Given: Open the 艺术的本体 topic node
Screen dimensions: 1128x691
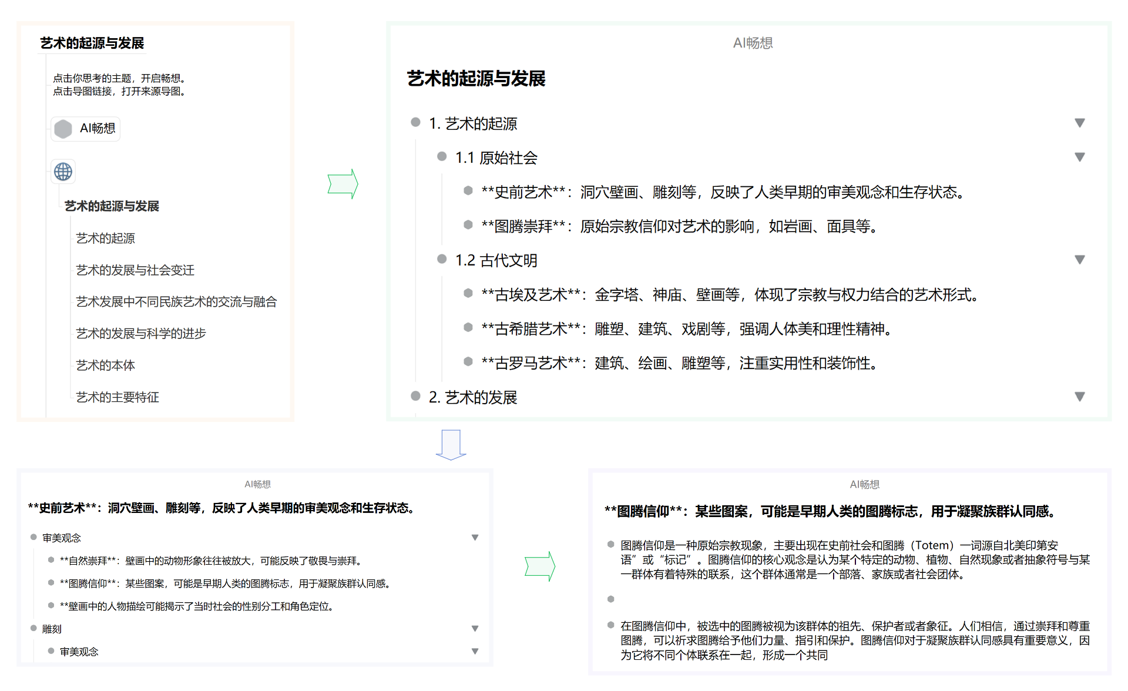Looking at the screenshot, I should point(105,365).
